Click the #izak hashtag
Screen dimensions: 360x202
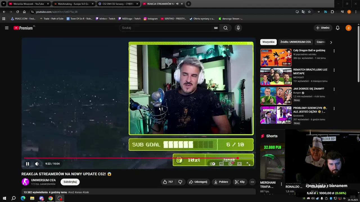click(x=86, y=192)
